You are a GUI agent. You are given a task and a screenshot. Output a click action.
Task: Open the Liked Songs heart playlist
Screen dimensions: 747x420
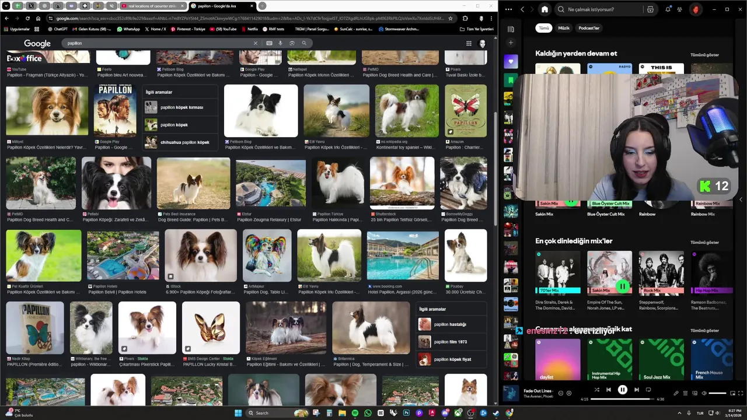point(511,61)
